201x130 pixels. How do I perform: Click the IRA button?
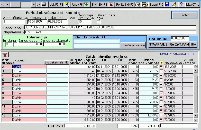tap(194, 44)
